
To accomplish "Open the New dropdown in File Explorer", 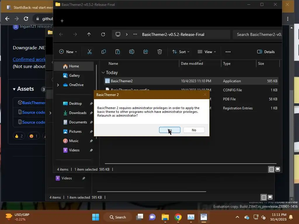I will pos(68,52).
